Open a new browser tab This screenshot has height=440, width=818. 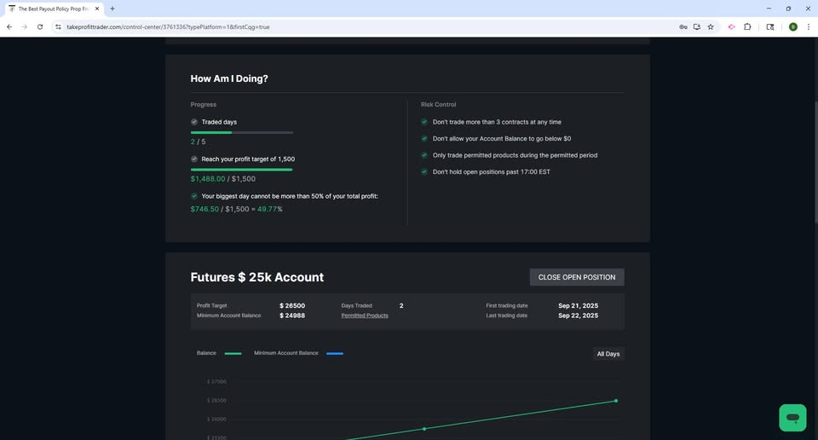click(x=112, y=9)
